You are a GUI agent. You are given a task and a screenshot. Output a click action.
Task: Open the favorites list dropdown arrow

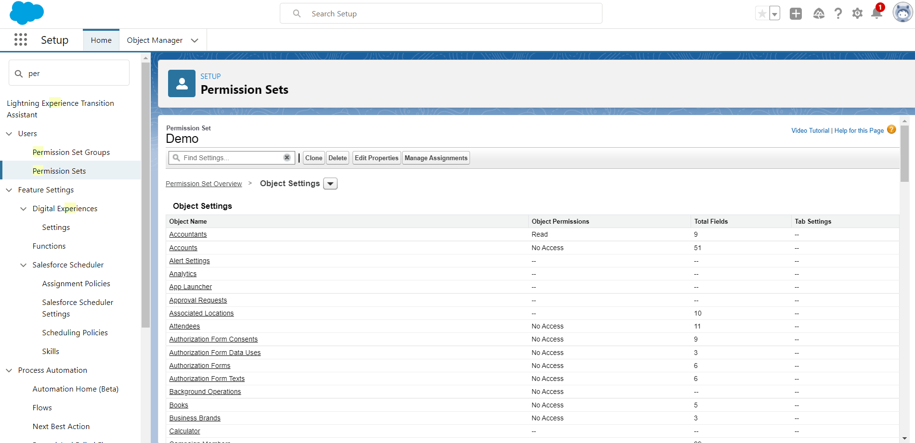(x=774, y=13)
